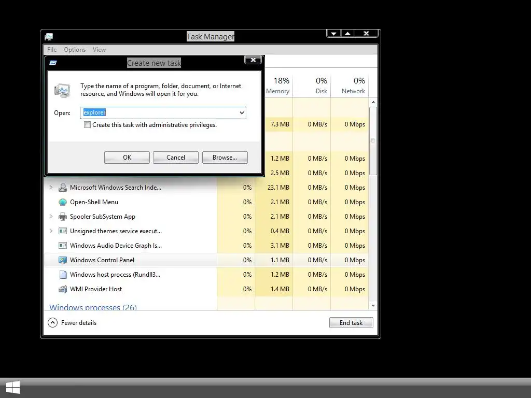Viewport: 531px width, 398px height.
Task: Click the scrollbar down arrow in process list
Action: point(373,306)
